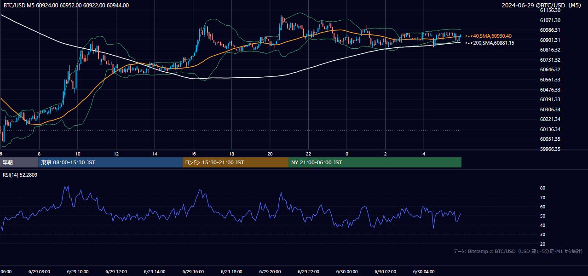Viewport: 588px width, 276px height.
Task: Click the 早朝 session bar
Action: pyautogui.click(x=19, y=162)
